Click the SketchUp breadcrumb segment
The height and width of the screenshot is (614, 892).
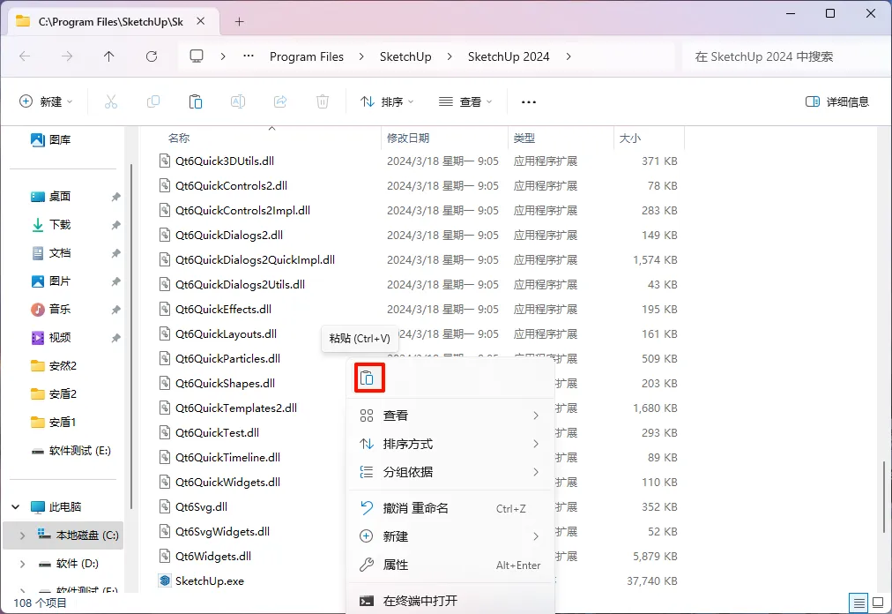pos(405,56)
